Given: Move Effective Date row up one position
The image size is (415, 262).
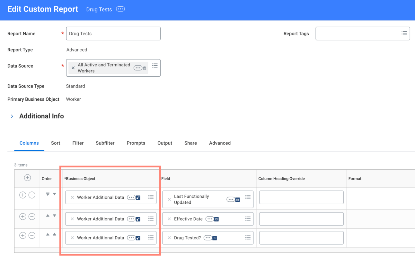Looking at the screenshot, I should point(48,216).
